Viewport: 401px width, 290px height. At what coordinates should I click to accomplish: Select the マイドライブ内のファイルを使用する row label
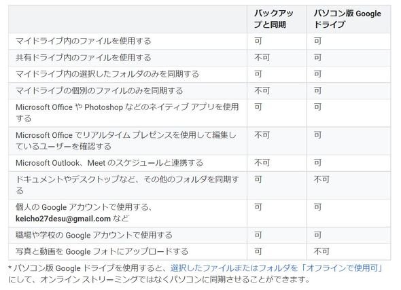84,41
